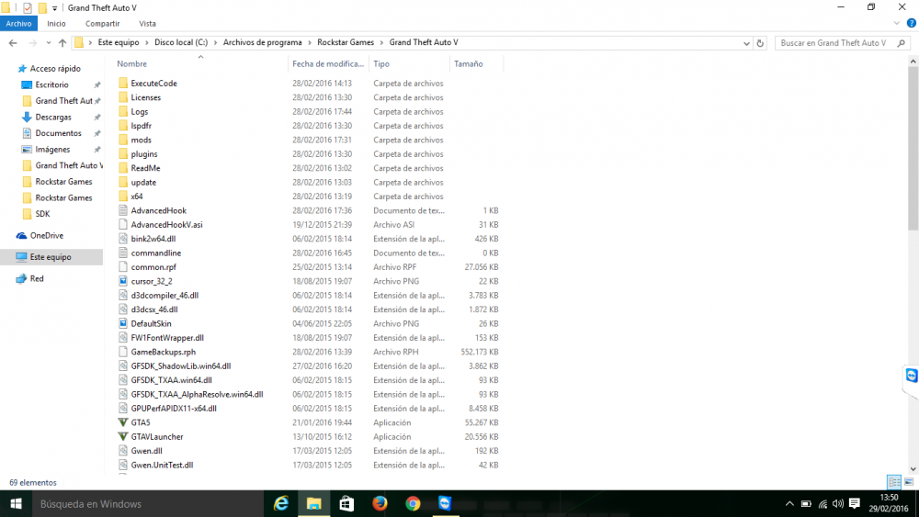Select the GTA5 application icon
Image resolution: width=919 pixels, height=517 pixels.
123,422
